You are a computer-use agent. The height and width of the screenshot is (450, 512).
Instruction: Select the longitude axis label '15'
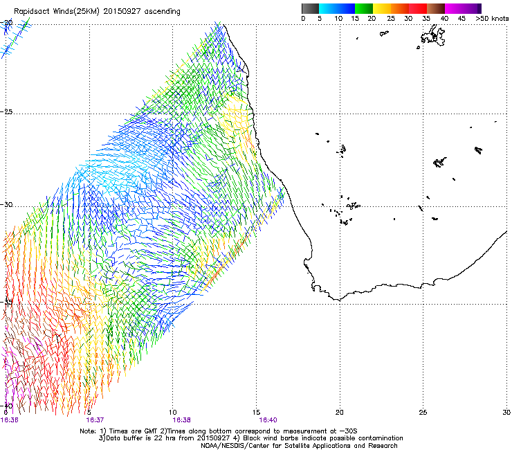[256, 412]
